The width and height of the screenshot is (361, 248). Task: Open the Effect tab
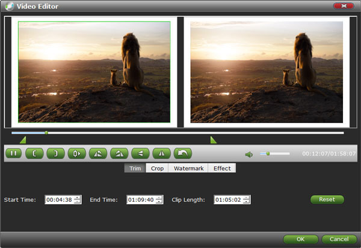(222, 168)
